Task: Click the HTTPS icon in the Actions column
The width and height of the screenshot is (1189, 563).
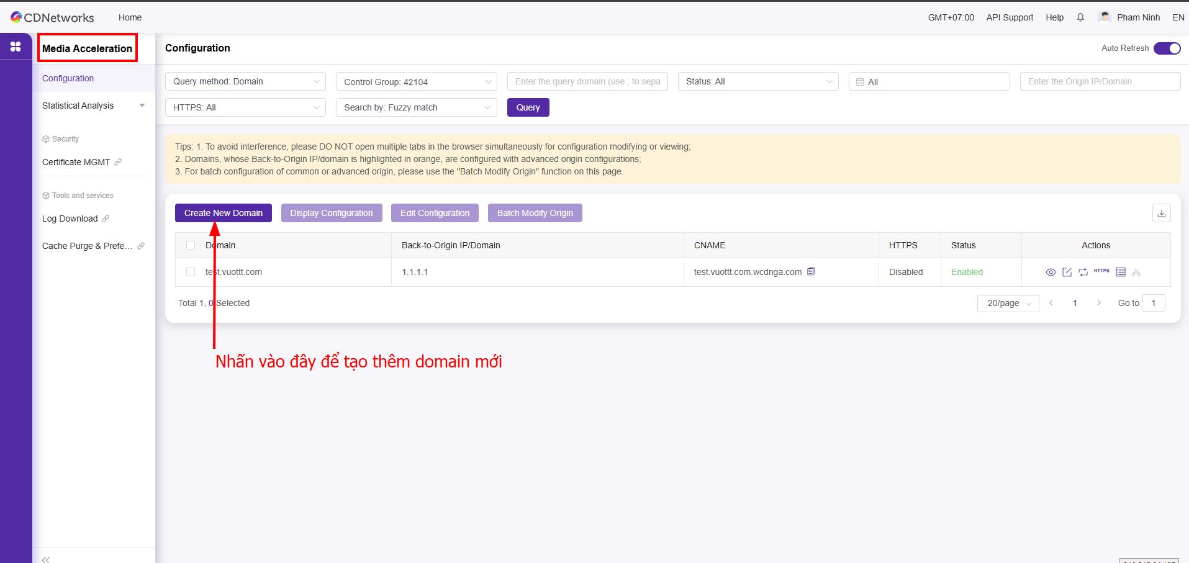Action: [x=1101, y=271]
